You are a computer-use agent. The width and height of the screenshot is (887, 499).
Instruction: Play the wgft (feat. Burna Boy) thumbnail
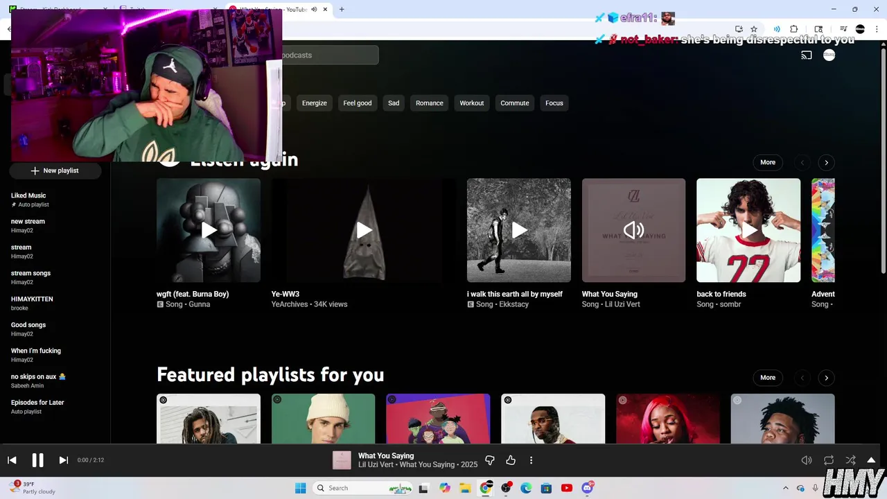[209, 230]
